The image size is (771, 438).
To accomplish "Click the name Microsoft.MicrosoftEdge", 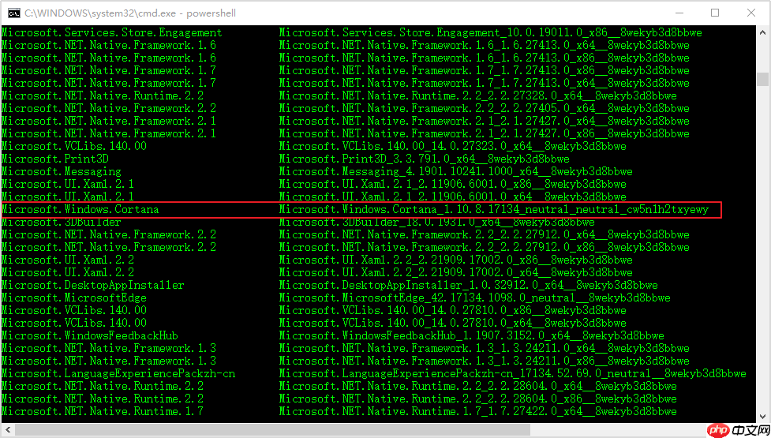I will pyautogui.click(x=73, y=298).
